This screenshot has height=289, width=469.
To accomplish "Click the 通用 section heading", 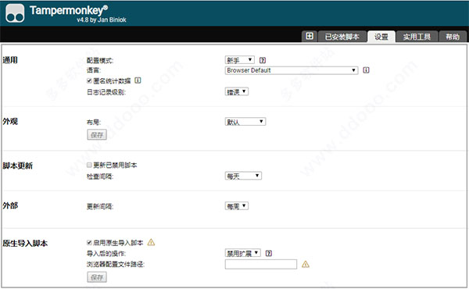I will 10,60.
